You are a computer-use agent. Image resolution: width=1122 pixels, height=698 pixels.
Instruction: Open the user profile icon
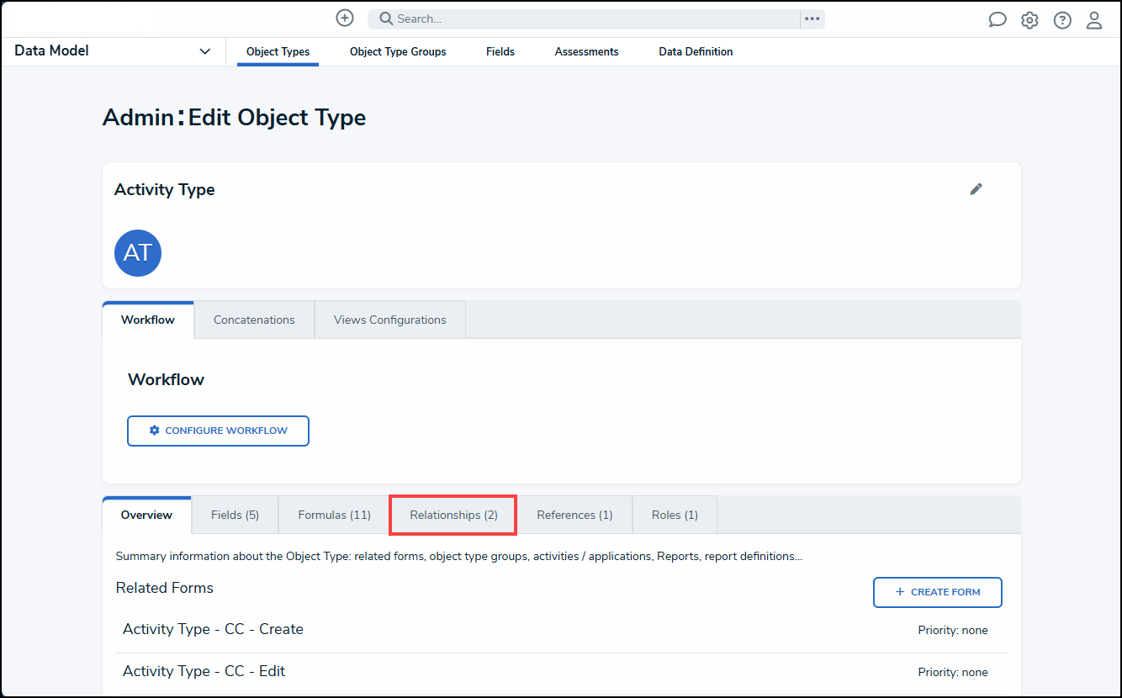[x=1094, y=20]
